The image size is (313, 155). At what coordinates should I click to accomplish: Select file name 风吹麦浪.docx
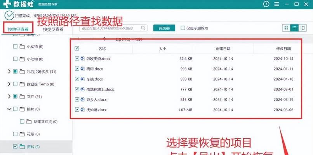[98, 59]
